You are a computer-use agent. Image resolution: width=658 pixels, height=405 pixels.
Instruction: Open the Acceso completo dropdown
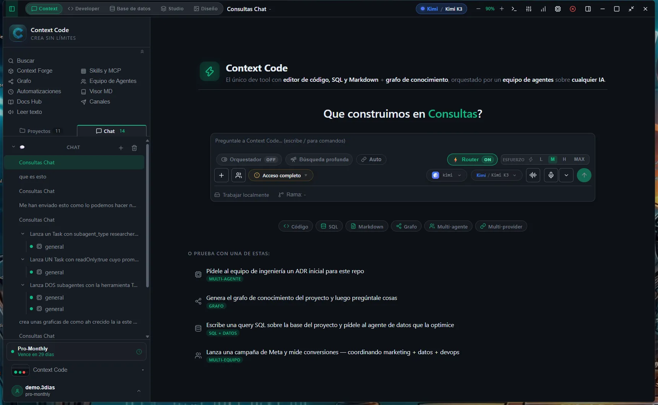point(281,175)
